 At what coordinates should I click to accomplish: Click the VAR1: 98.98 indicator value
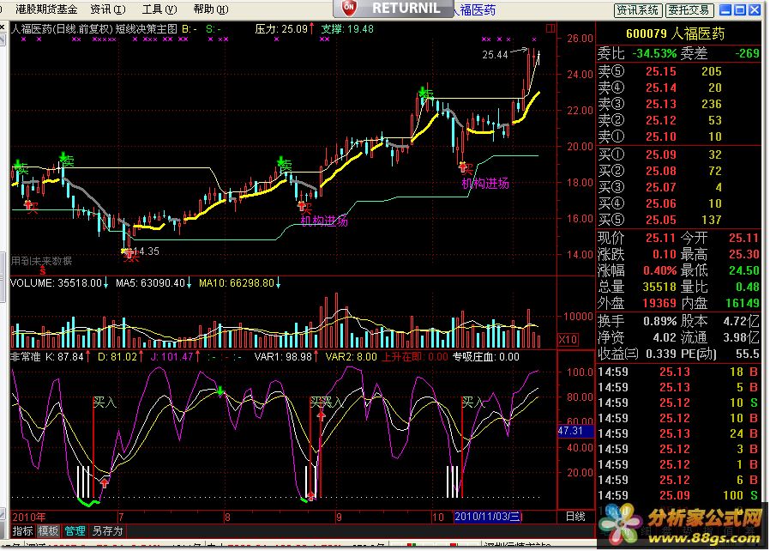(286, 357)
